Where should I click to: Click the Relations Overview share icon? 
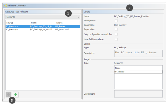(x=6, y=6)
